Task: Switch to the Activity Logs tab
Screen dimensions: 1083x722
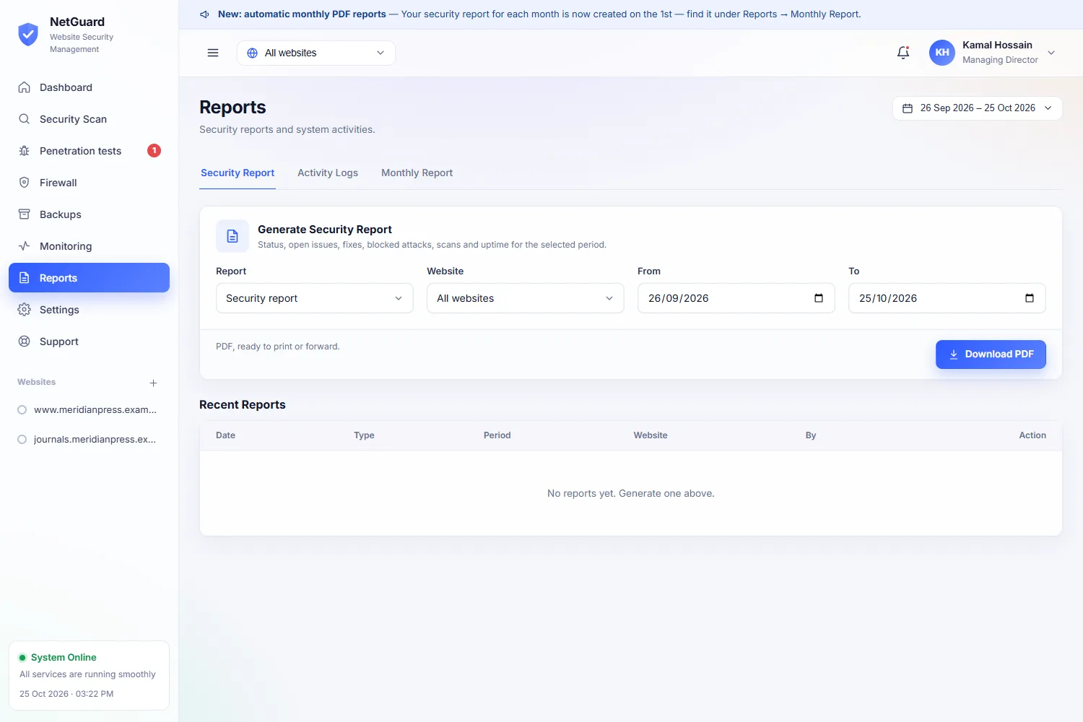Action: tap(328, 173)
